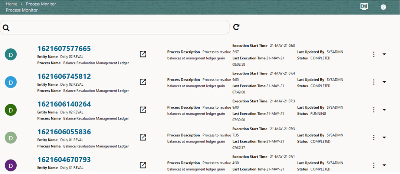Click Daily 02 REVAL under process 1621606140264

[72, 112]
